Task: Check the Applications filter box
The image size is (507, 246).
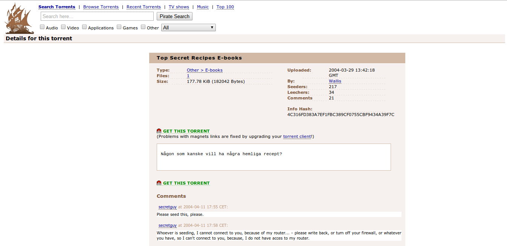Action: [85, 27]
